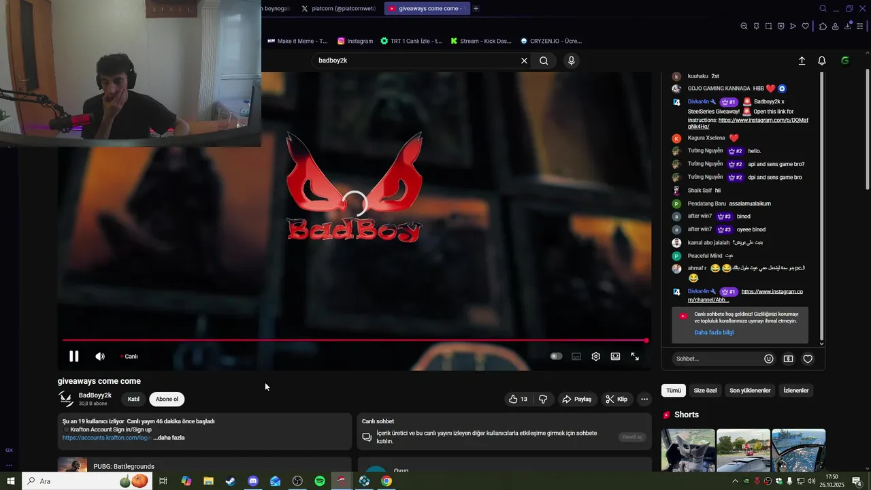Open the Instagram bookmark
871x490 pixels.
355,41
